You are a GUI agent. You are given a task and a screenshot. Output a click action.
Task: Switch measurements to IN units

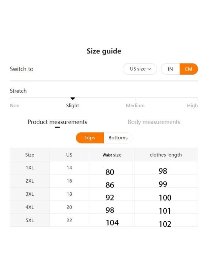170,69
